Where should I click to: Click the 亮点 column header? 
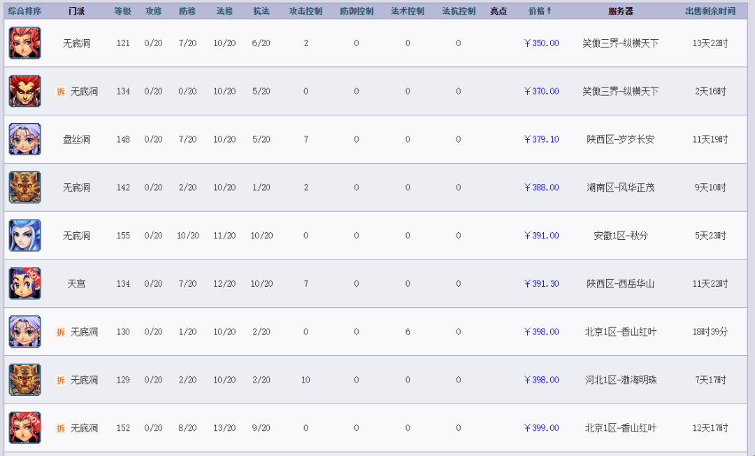498,11
